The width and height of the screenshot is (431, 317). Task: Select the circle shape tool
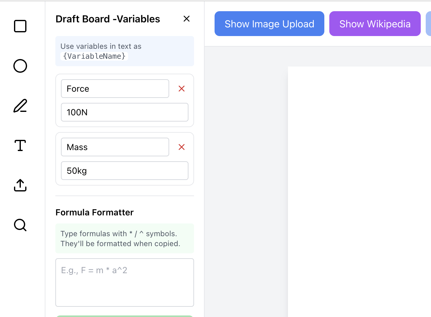click(x=20, y=66)
